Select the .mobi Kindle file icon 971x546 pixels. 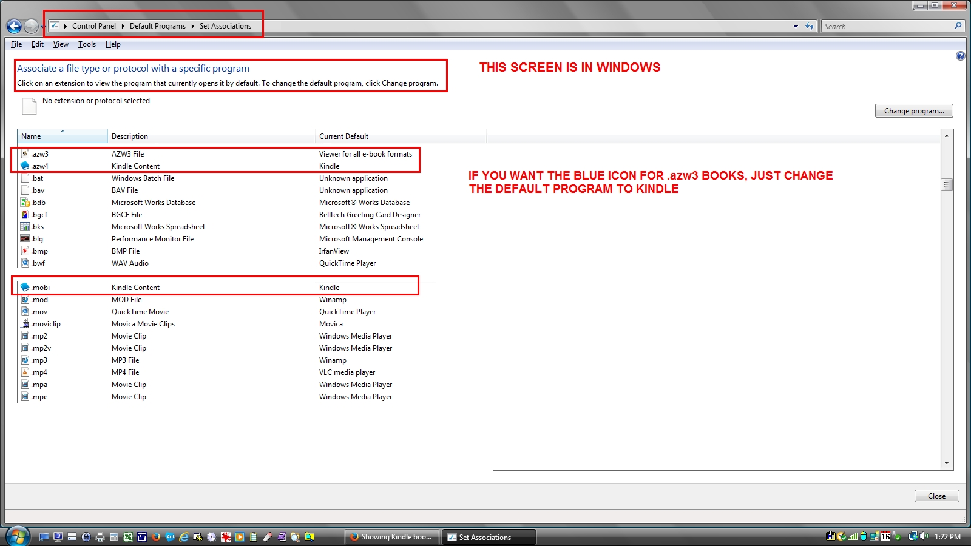25,287
